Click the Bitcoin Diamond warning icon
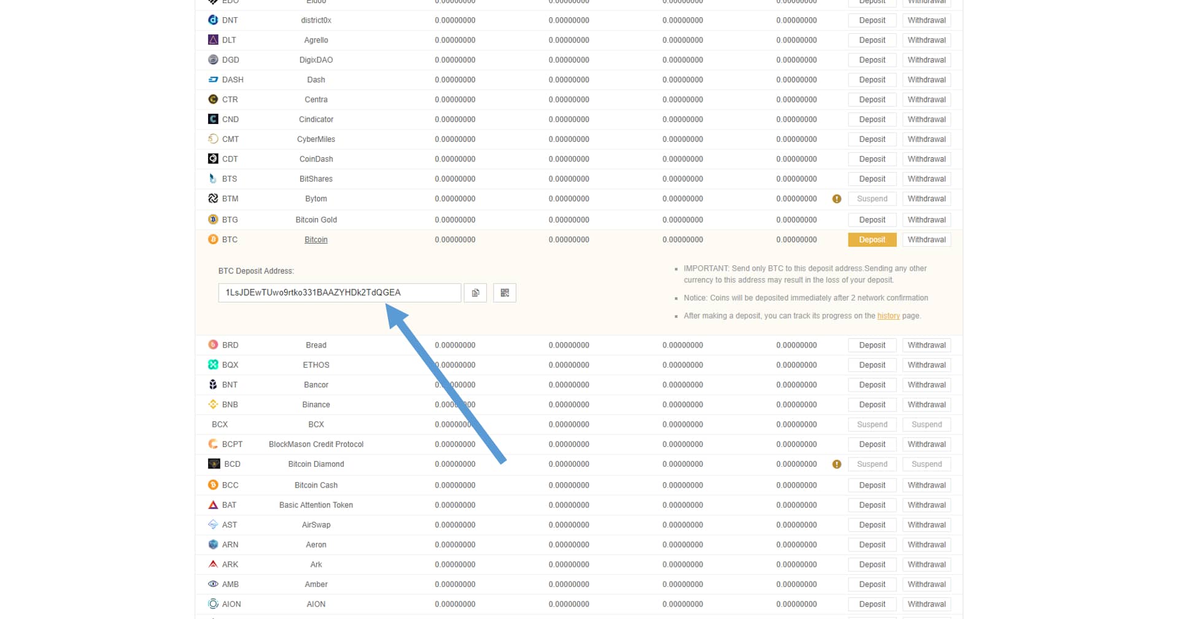The height and width of the screenshot is (619, 1183). point(837,464)
